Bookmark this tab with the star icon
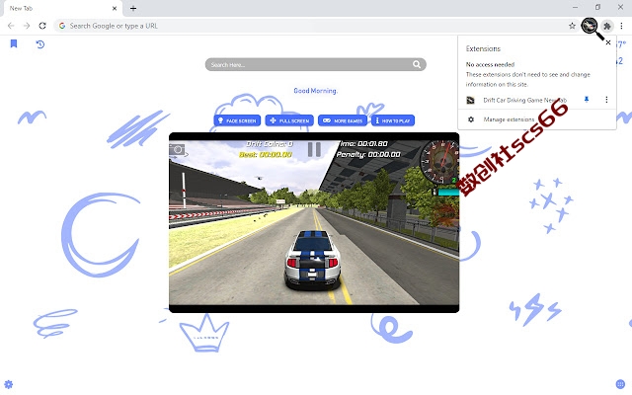This screenshot has width=632, height=395. (x=572, y=26)
